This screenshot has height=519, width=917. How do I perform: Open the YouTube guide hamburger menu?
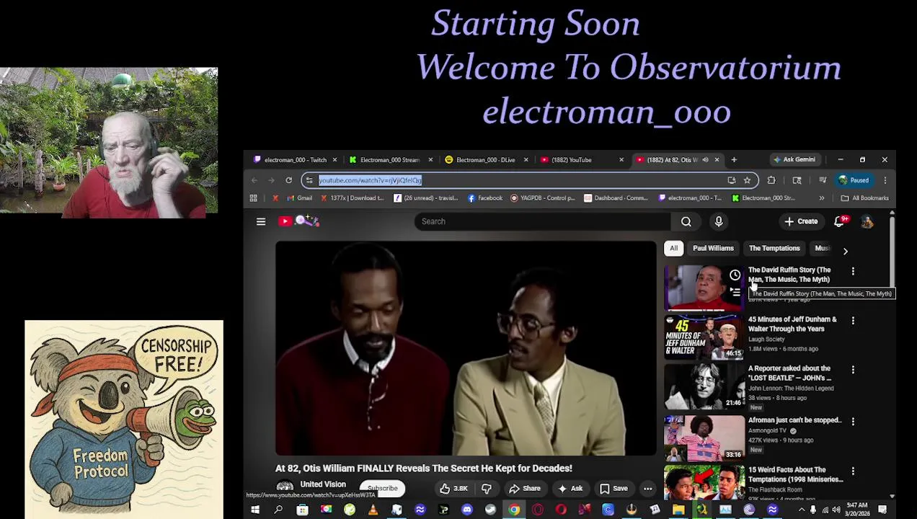click(261, 221)
